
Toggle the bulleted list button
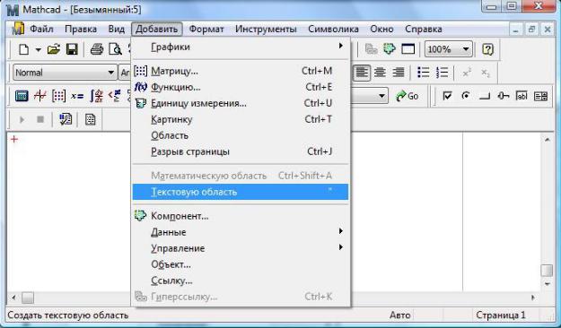[424, 73]
